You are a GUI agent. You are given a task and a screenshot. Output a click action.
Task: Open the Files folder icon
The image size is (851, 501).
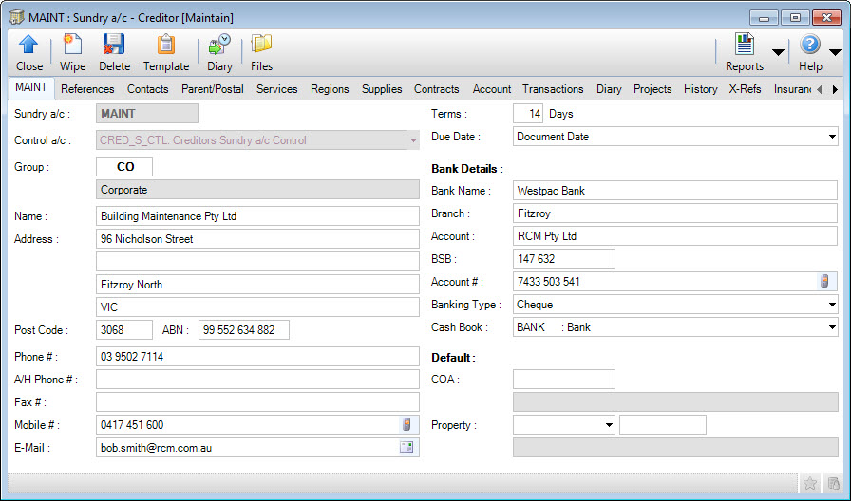(x=261, y=45)
